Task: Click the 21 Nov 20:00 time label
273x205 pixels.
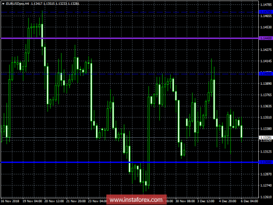Action: (x=76, y=201)
